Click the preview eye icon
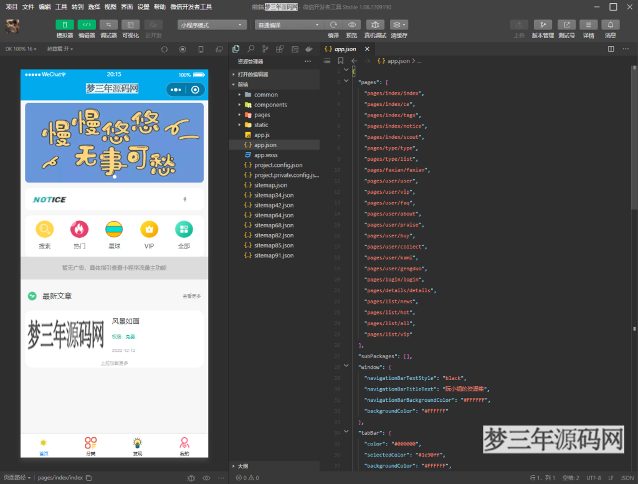This screenshot has width=638, height=484. tap(351, 25)
